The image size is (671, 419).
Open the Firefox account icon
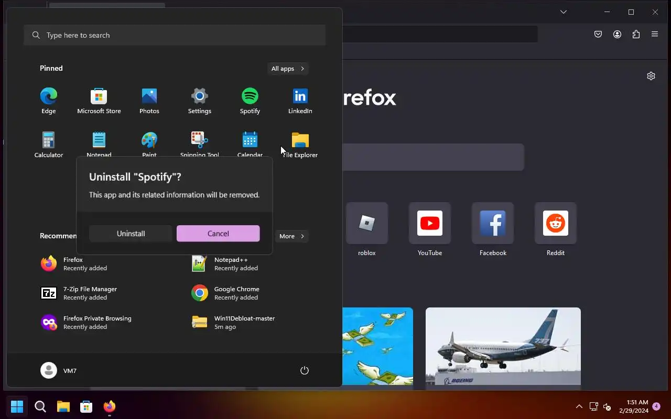(x=617, y=34)
